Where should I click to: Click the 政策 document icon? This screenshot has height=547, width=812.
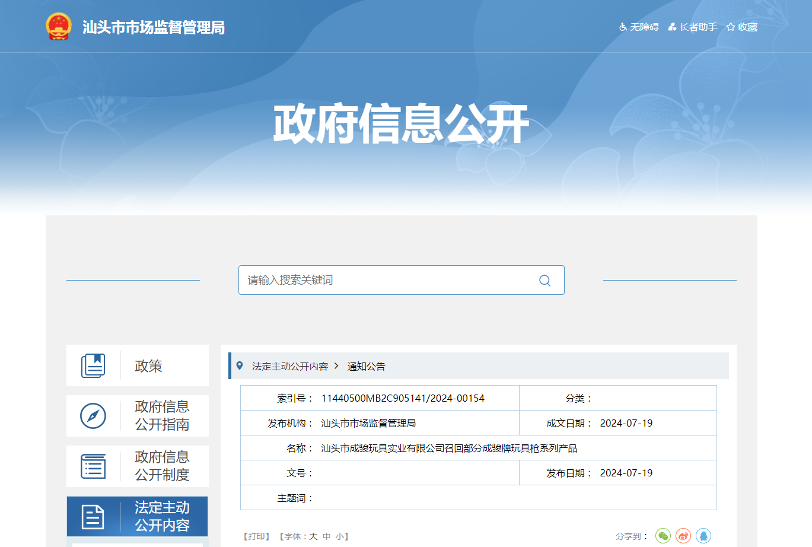coord(93,365)
